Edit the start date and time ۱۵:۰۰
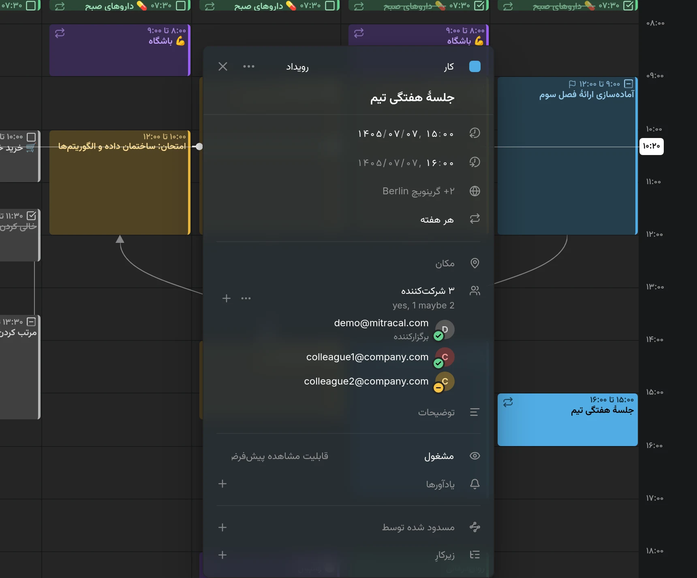The height and width of the screenshot is (578, 697). pos(406,134)
